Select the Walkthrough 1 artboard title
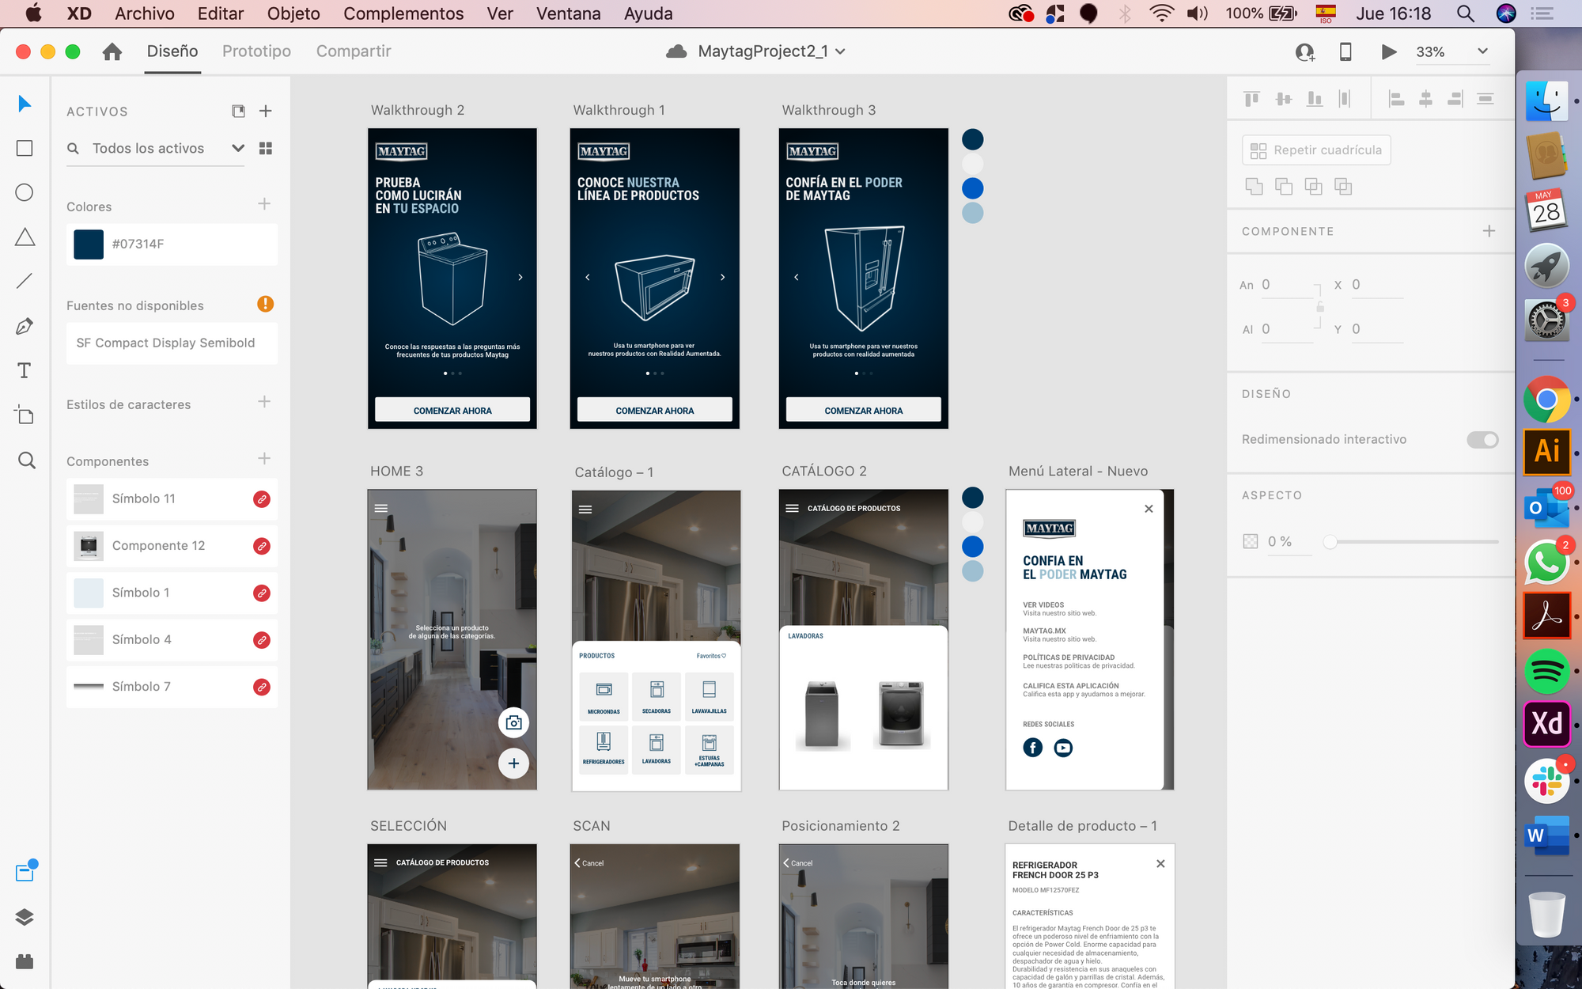 [619, 110]
